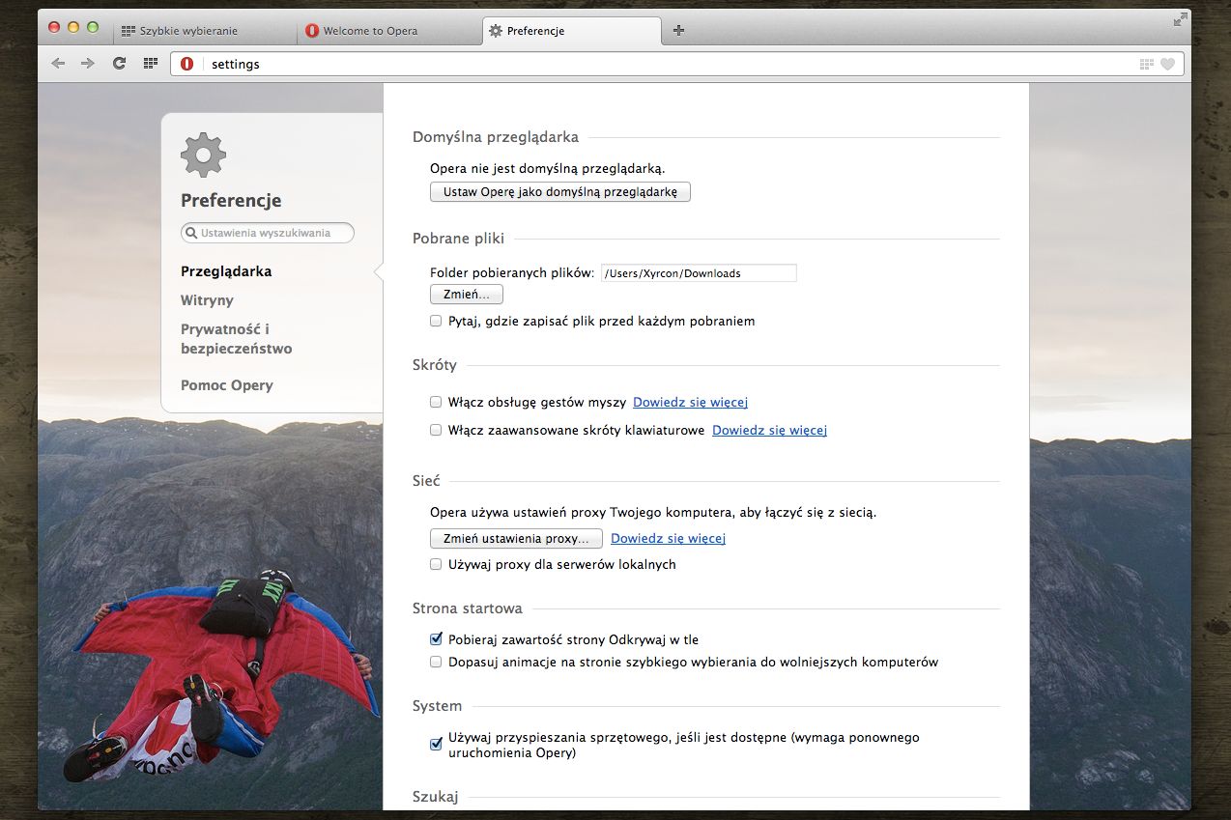The image size is (1231, 820).
Task: Click the Ustawienia wyszukiwania search field
Action: (x=268, y=233)
